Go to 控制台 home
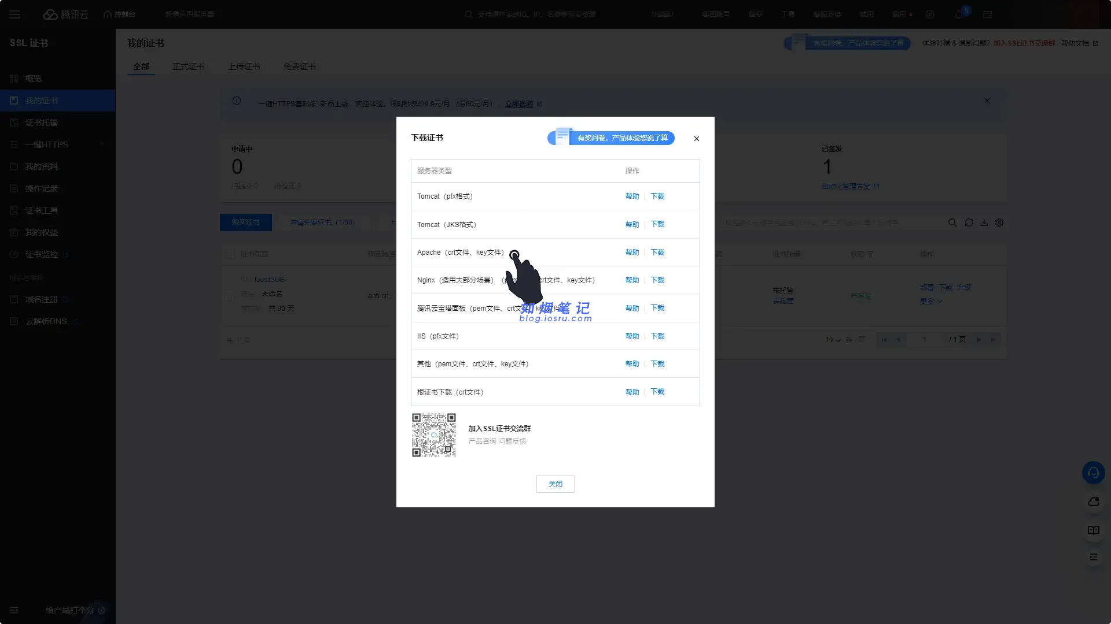Screen dimensions: 1111x624 120,14
